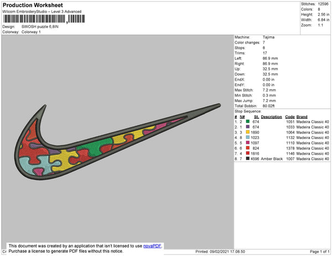Select the light blue swatch coded 1132
Screen dimensions: 332x256
(247, 137)
